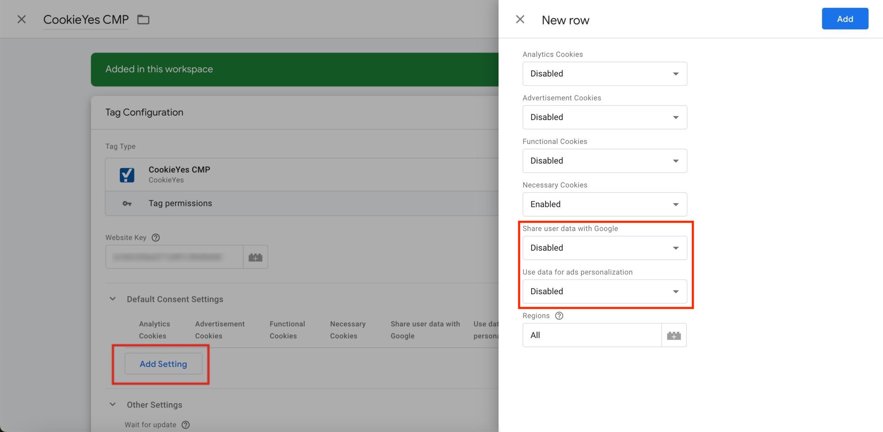Close the New row panel

[520, 19]
